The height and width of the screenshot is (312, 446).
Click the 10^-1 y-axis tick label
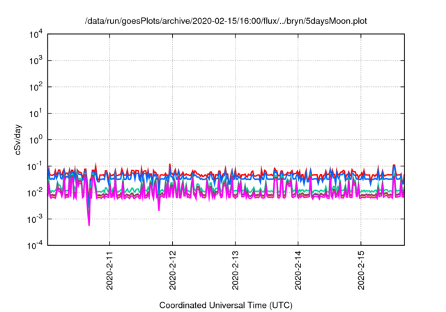click(36, 166)
